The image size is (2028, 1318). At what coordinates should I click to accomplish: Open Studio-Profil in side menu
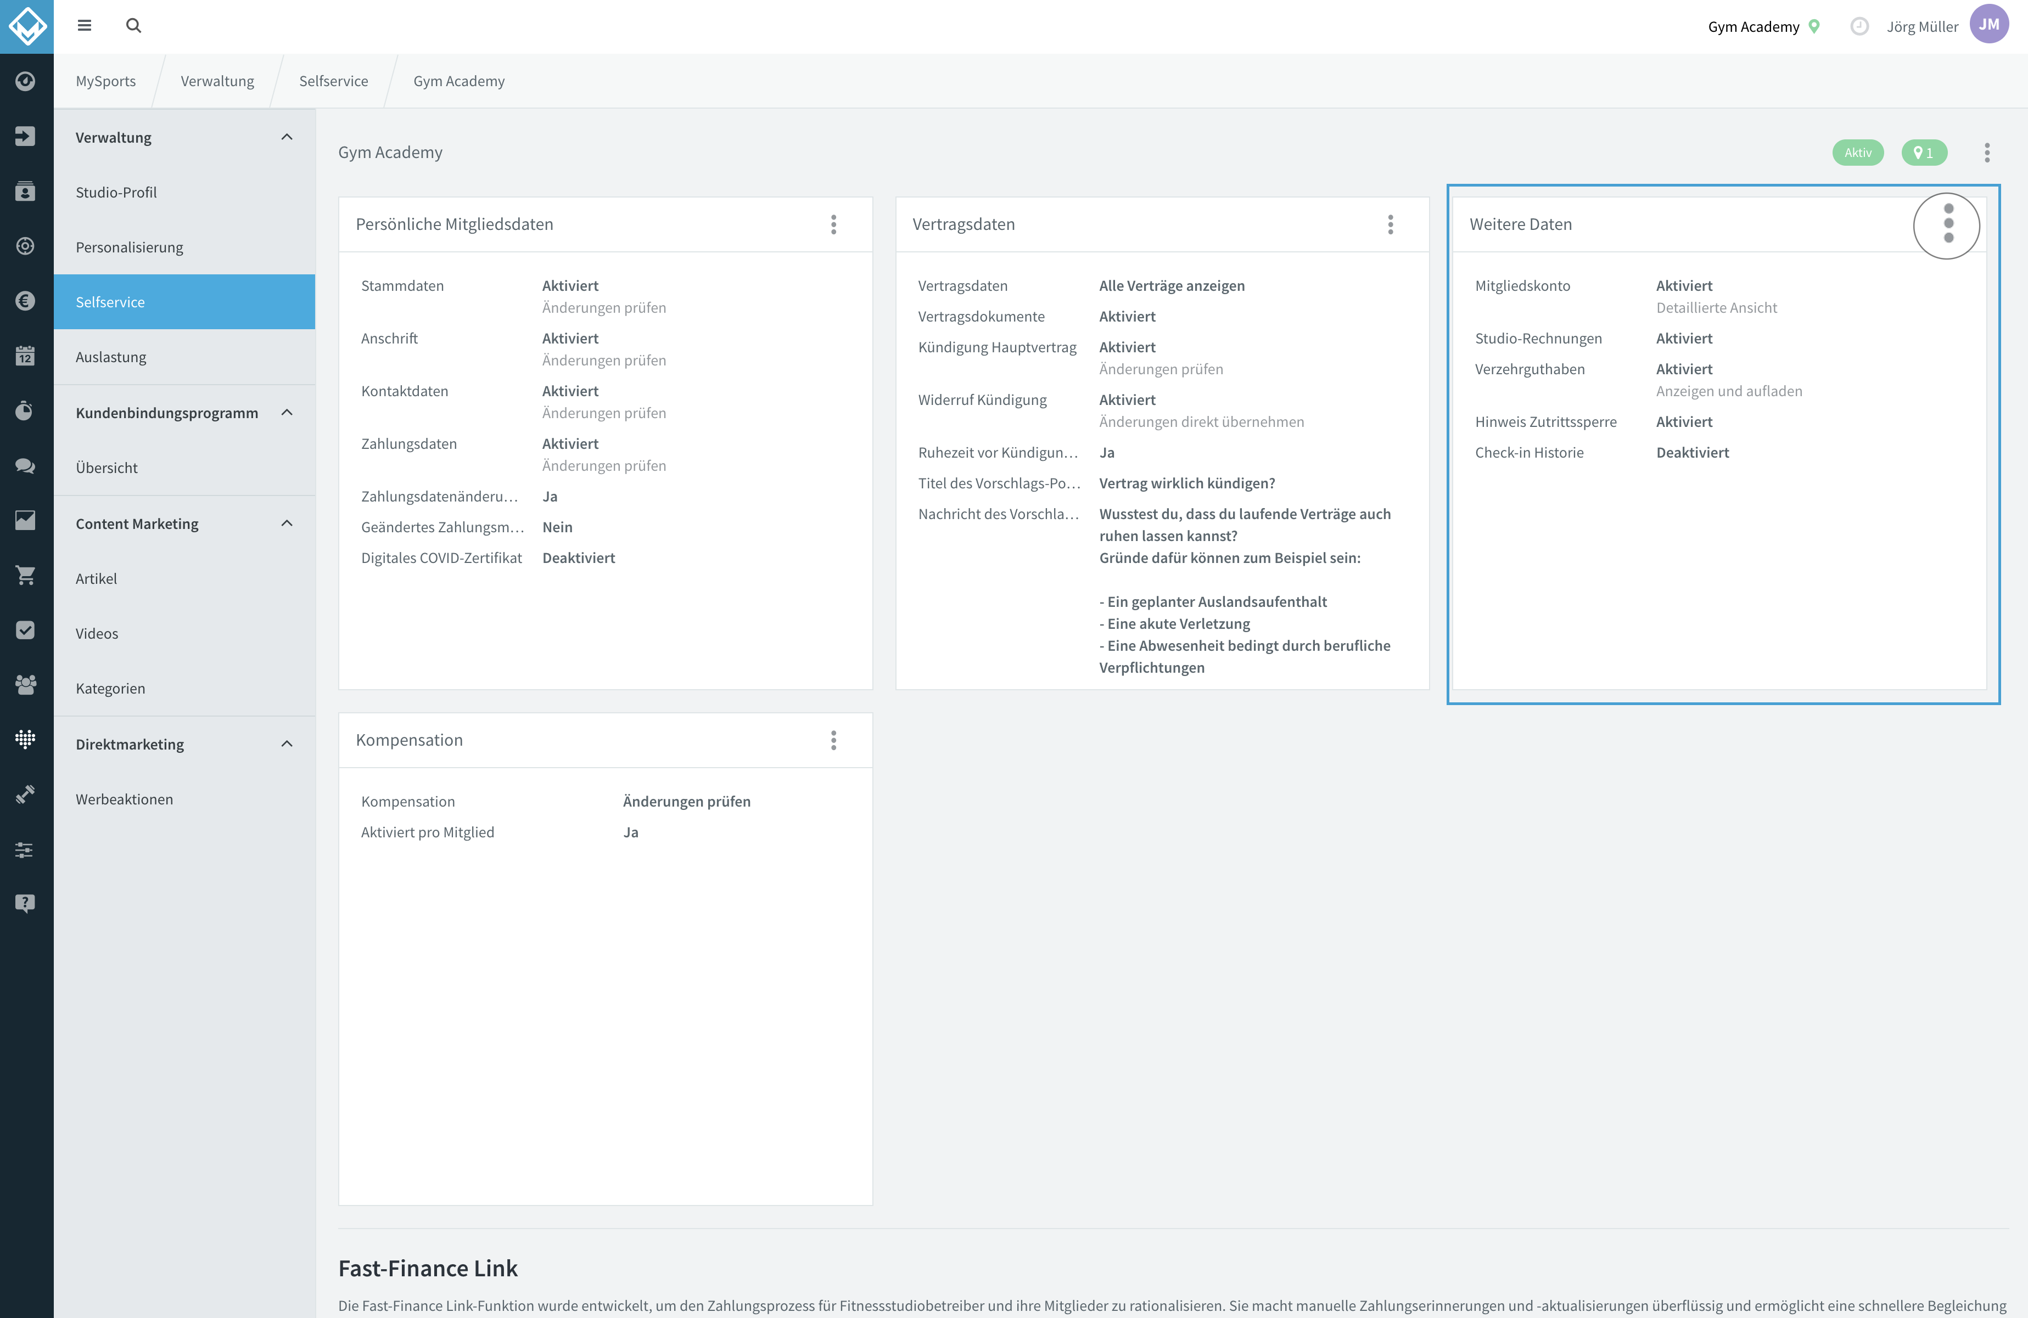pyautogui.click(x=184, y=193)
